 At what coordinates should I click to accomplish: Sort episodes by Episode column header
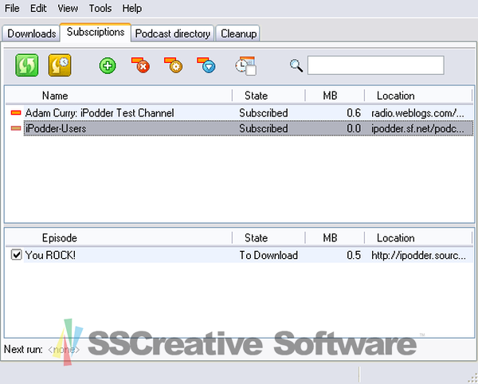click(x=119, y=238)
